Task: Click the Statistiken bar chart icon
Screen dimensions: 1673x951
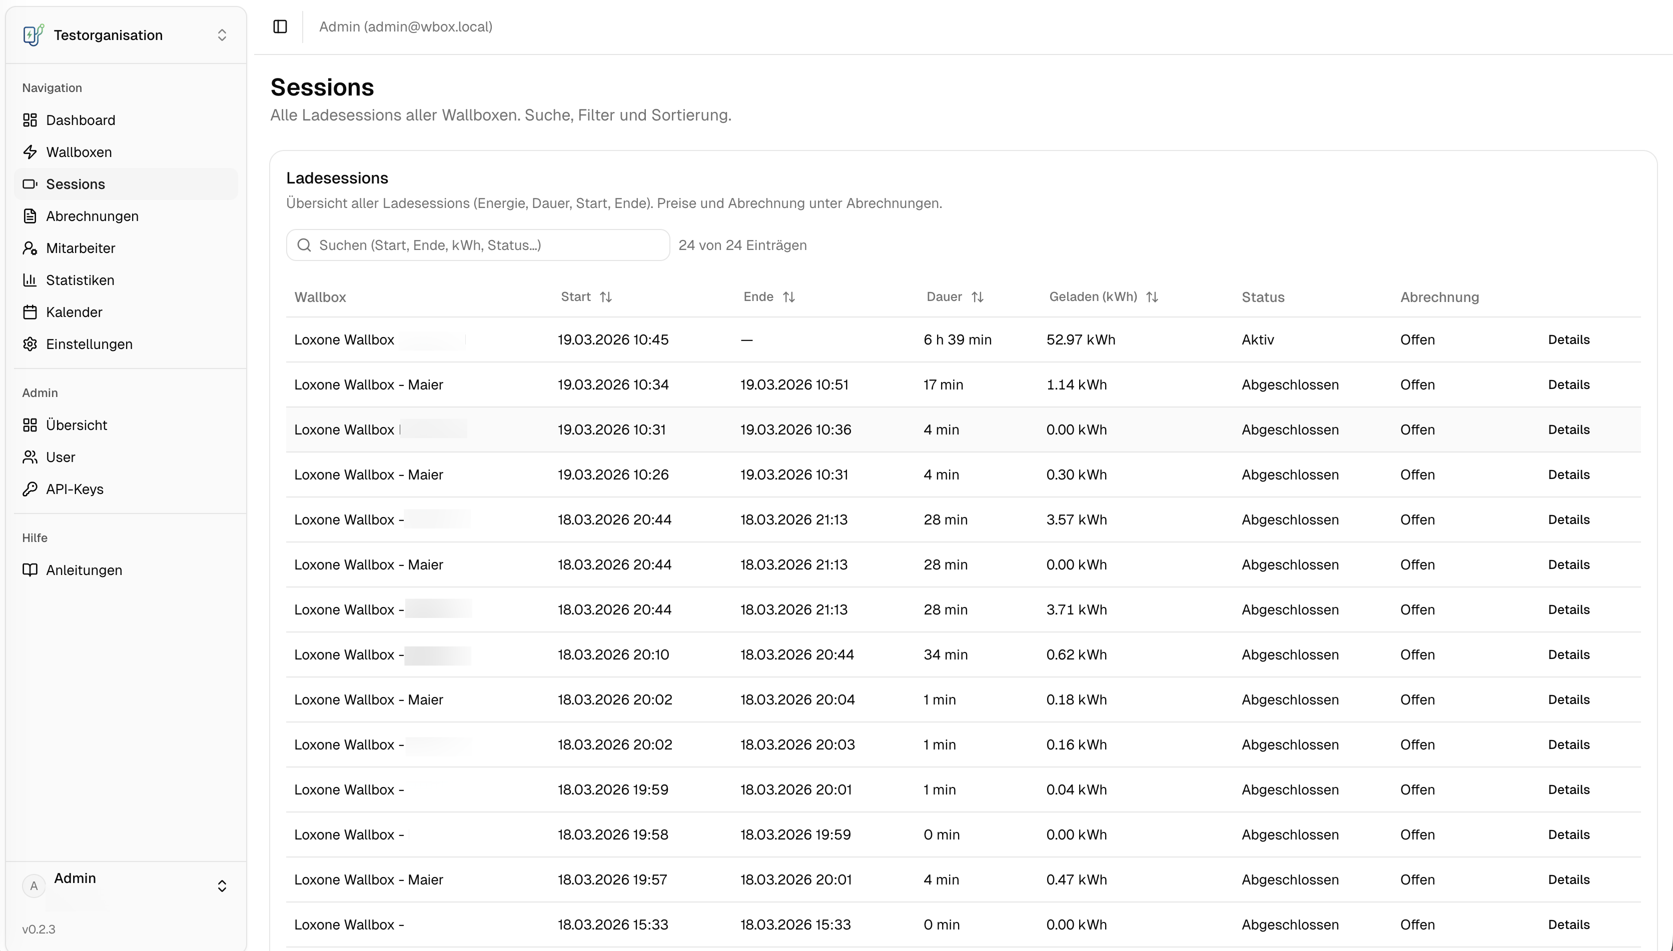Action: pos(30,280)
